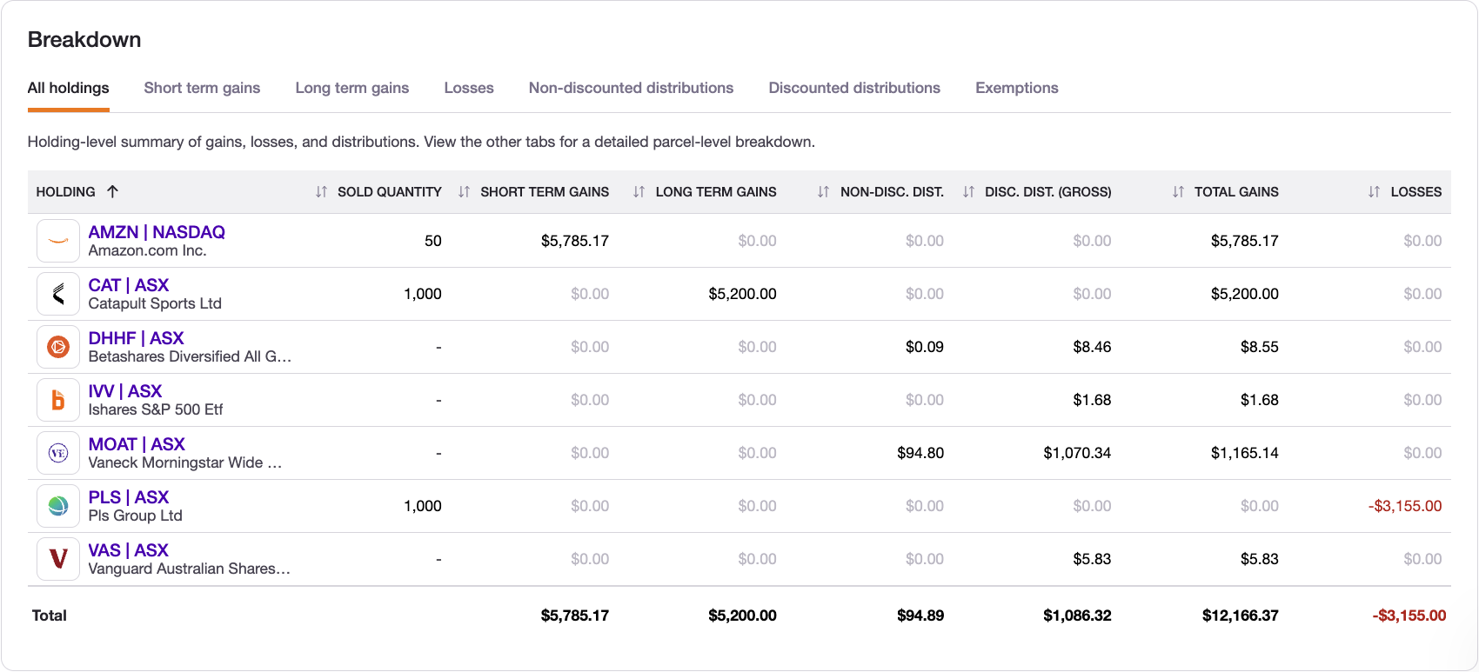Screen dimensions: 1479x672
Task: Click the Total row's $1,086.32 value
Action: (1077, 615)
